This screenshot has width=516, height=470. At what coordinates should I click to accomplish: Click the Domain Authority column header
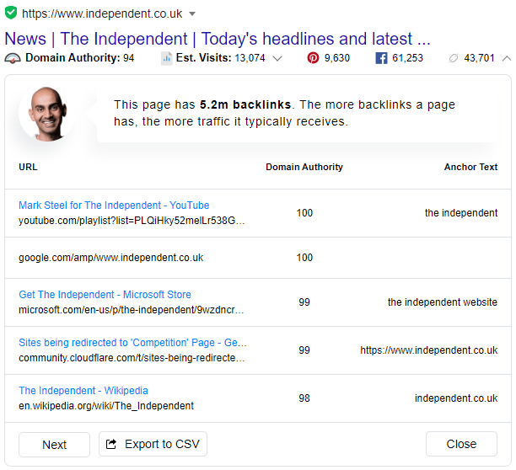304,167
